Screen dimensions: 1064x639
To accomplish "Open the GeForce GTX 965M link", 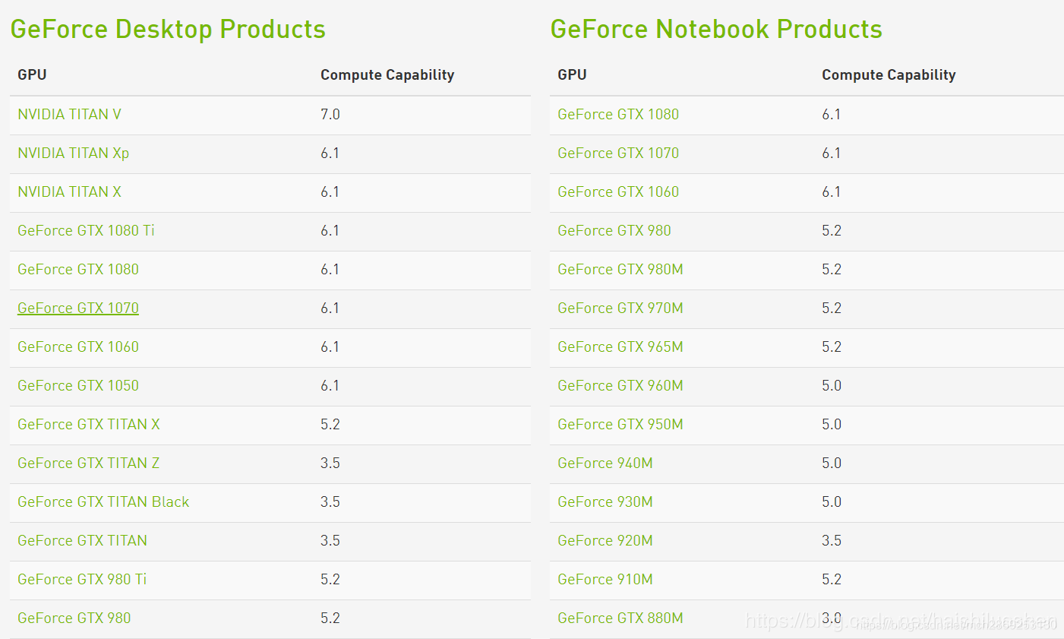I will coord(620,347).
